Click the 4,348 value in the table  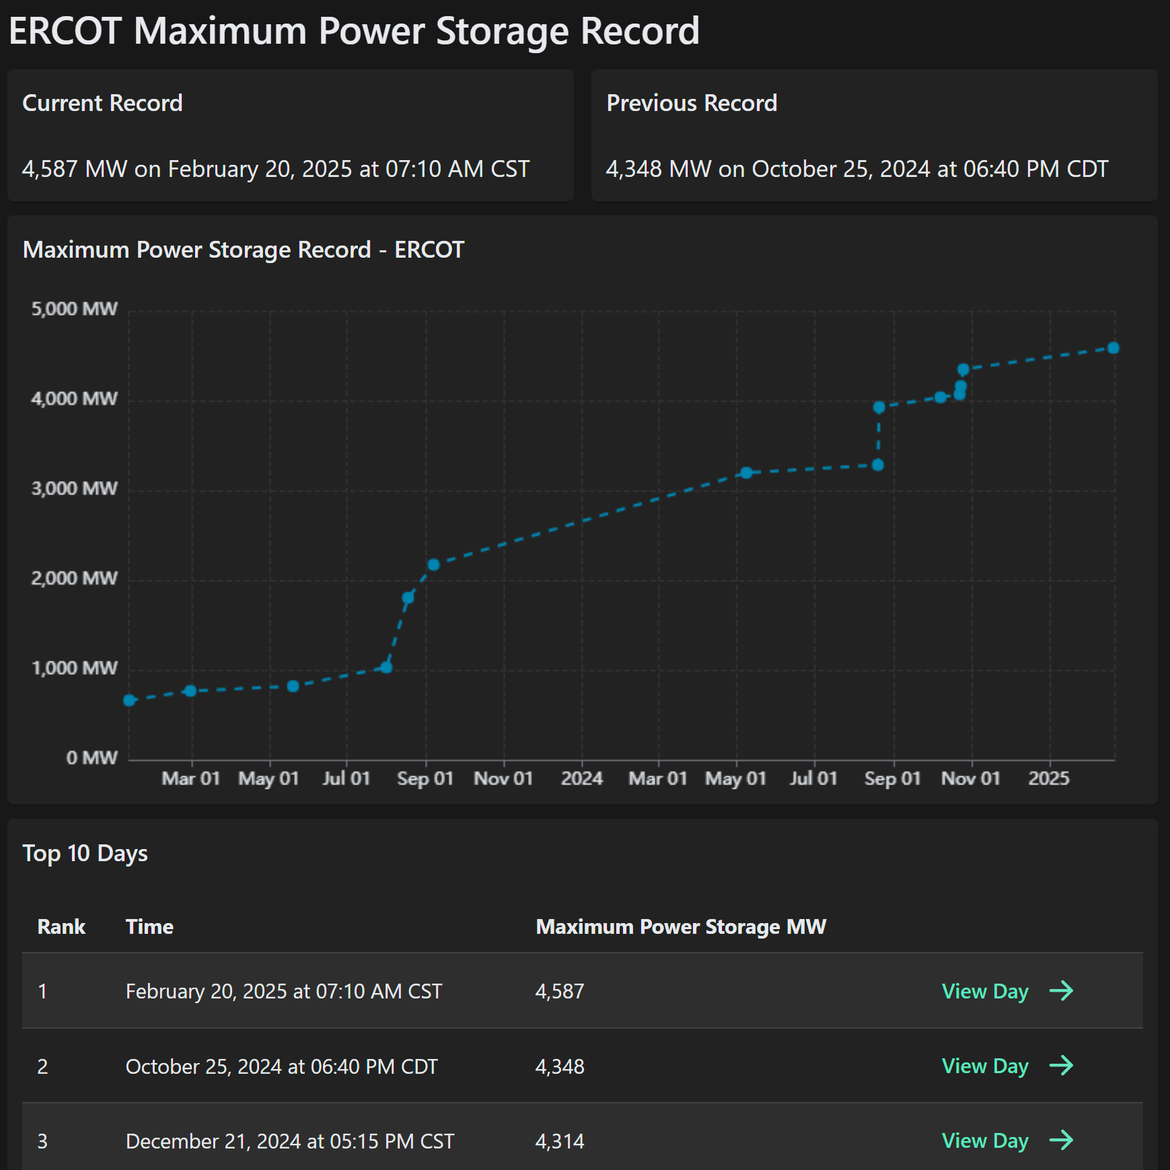click(560, 1066)
